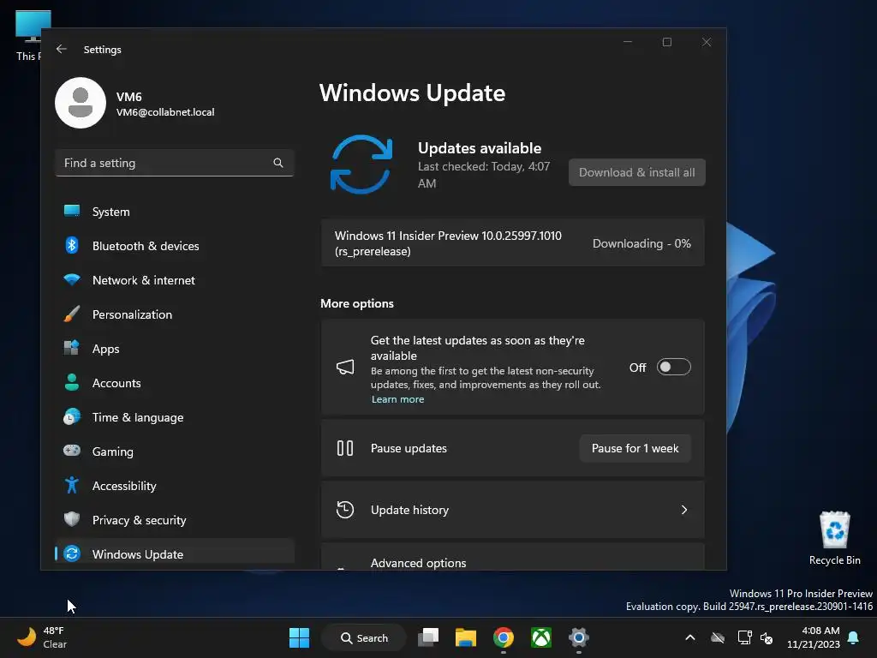Open the Recycle Bin desktop icon
Viewport: 877px width, 658px height.
834,538
